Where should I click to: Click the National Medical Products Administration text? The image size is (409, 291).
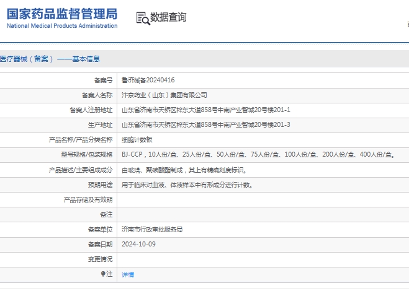pyautogui.click(x=62, y=26)
